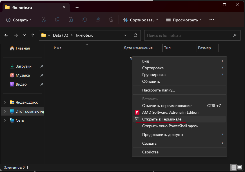Open a new tab with plus icon
The image size is (245, 172).
pos(77,8)
